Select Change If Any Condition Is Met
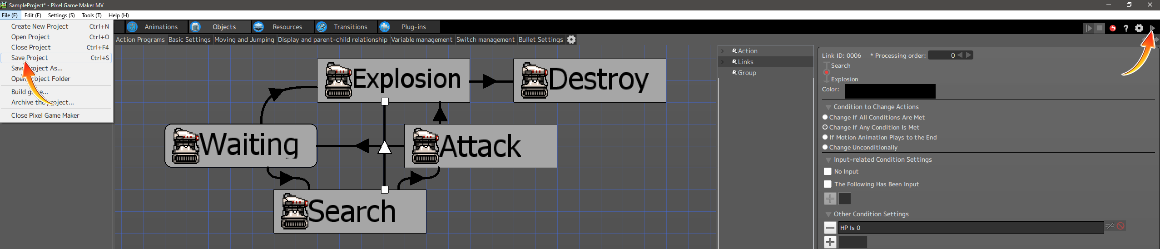The width and height of the screenshot is (1160, 249). [x=825, y=127]
